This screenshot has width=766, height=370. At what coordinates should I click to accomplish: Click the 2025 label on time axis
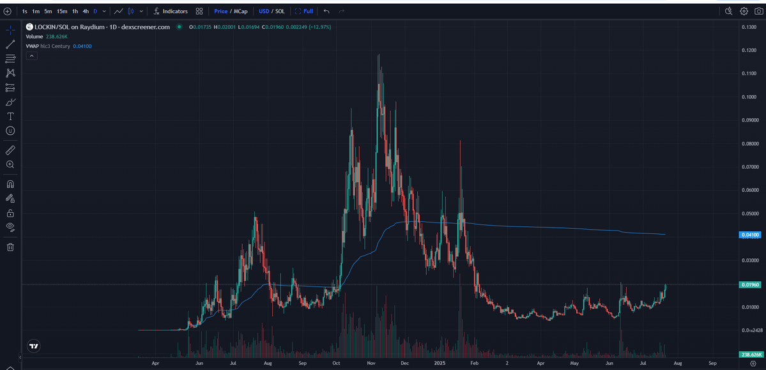click(x=438, y=364)
